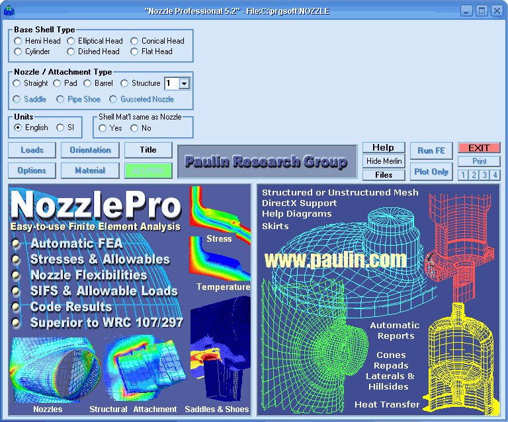Click the DirectX Support text

point(300,203)
